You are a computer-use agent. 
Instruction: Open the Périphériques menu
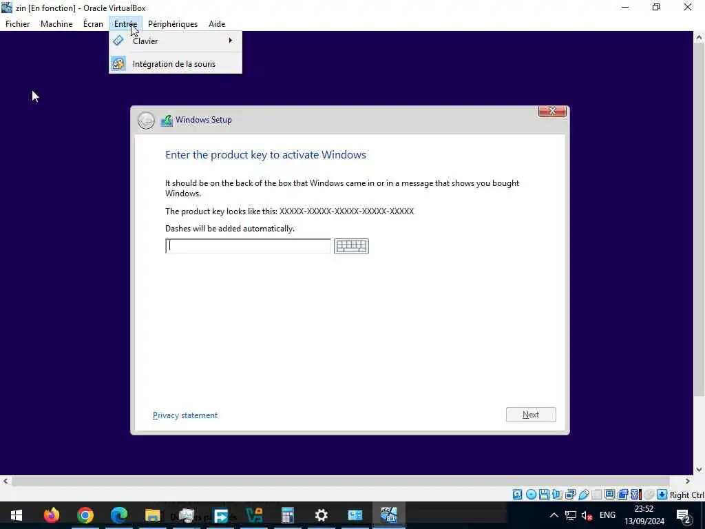click(x=173, y=24)
